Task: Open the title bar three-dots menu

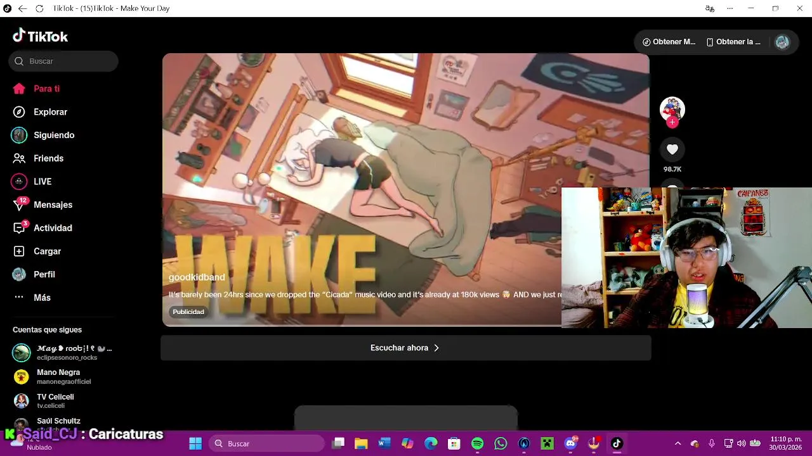Action: [730, 9]
